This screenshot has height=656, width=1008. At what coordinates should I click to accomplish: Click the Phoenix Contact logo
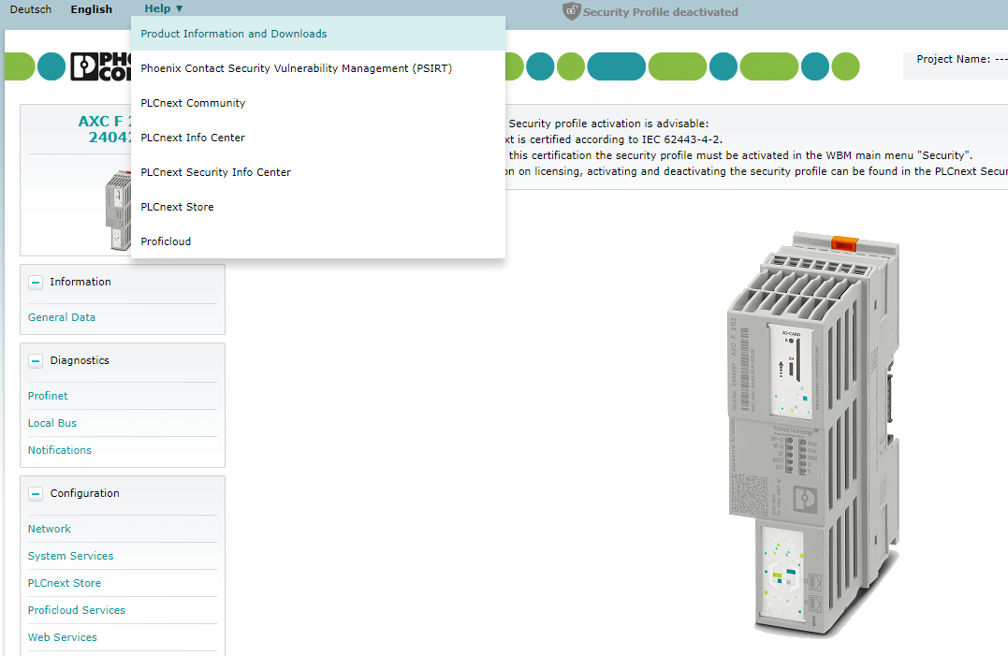101,66
